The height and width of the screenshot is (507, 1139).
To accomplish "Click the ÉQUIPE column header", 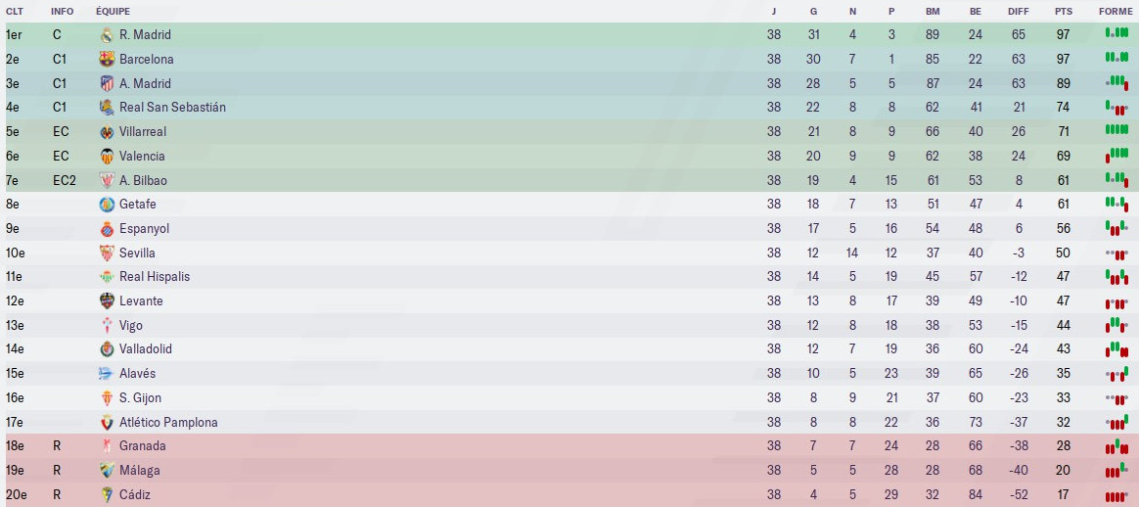I will point(112,11).
